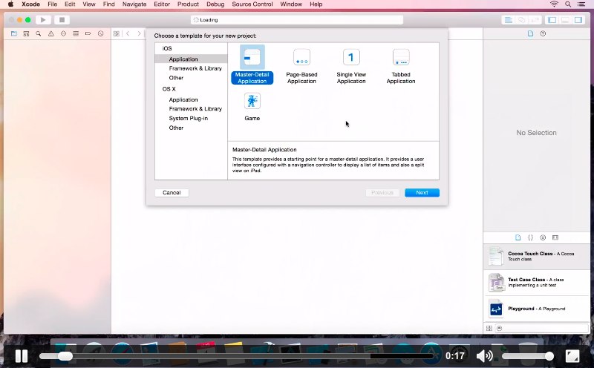Choose the Single View Application template
The height and width of the screenshot is (368, 594).
(x=351, y=66)
